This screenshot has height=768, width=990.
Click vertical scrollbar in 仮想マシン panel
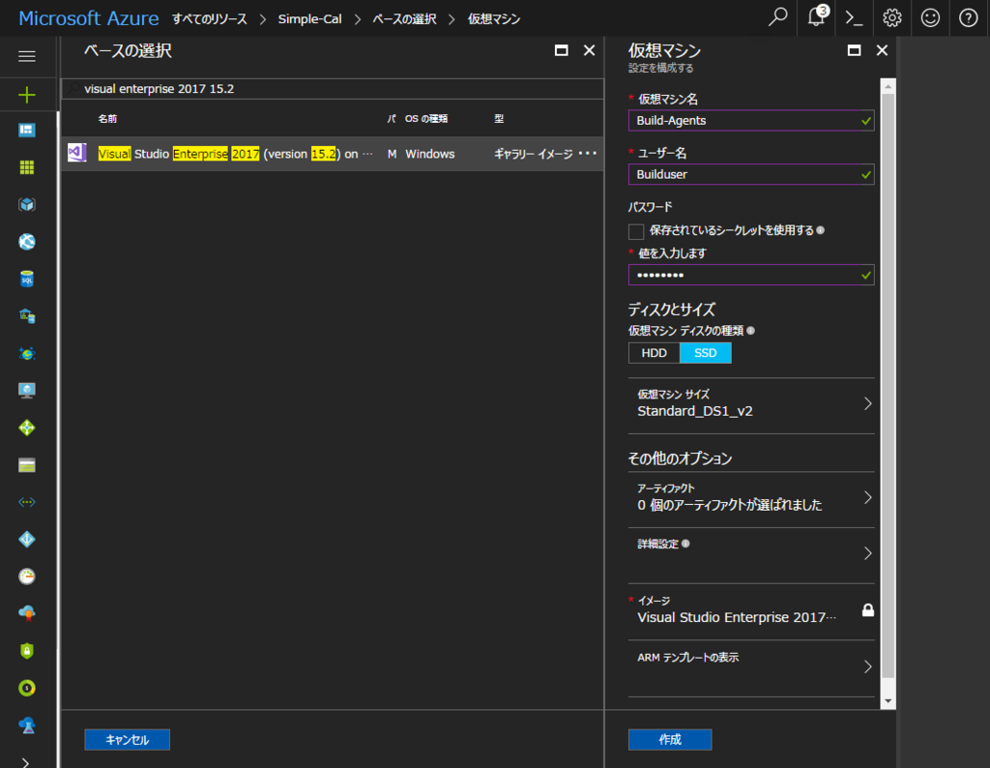pos(888,385)
